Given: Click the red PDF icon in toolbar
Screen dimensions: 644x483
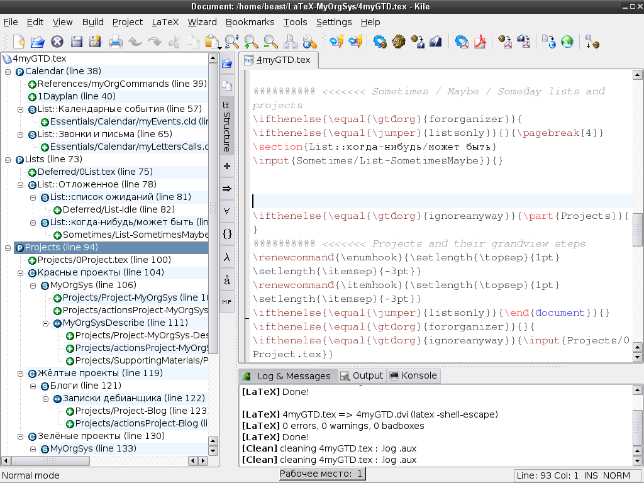Looking at the screenshot, I should pos(481,42).
